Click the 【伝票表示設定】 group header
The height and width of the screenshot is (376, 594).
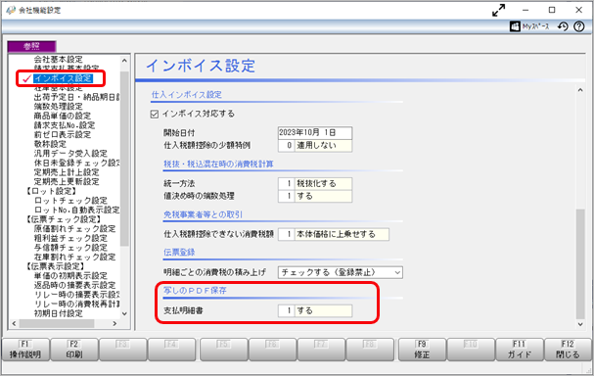(x=56, y=266)
